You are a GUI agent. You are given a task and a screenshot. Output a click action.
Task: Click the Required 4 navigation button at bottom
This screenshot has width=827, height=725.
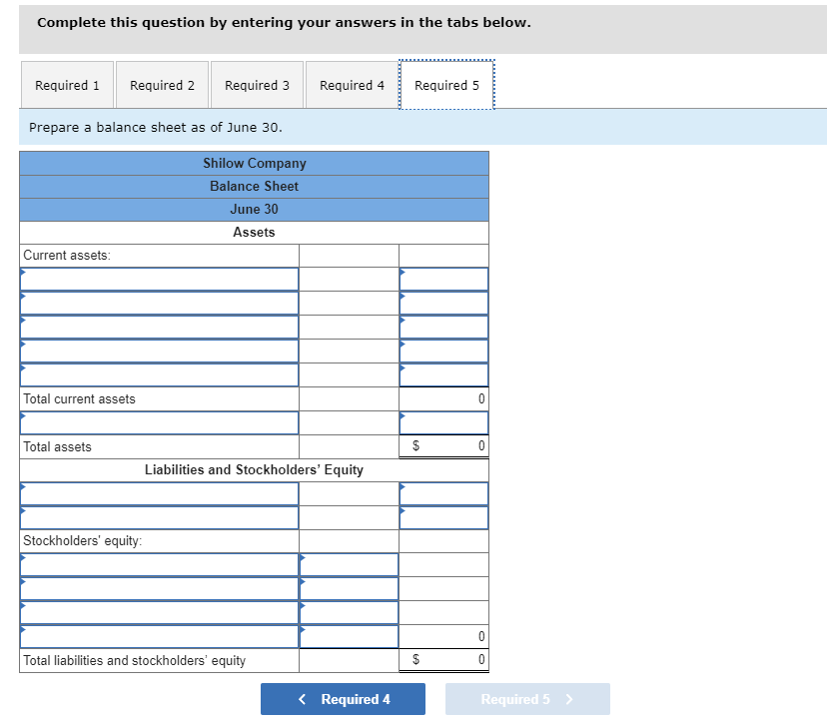[343, 699]
